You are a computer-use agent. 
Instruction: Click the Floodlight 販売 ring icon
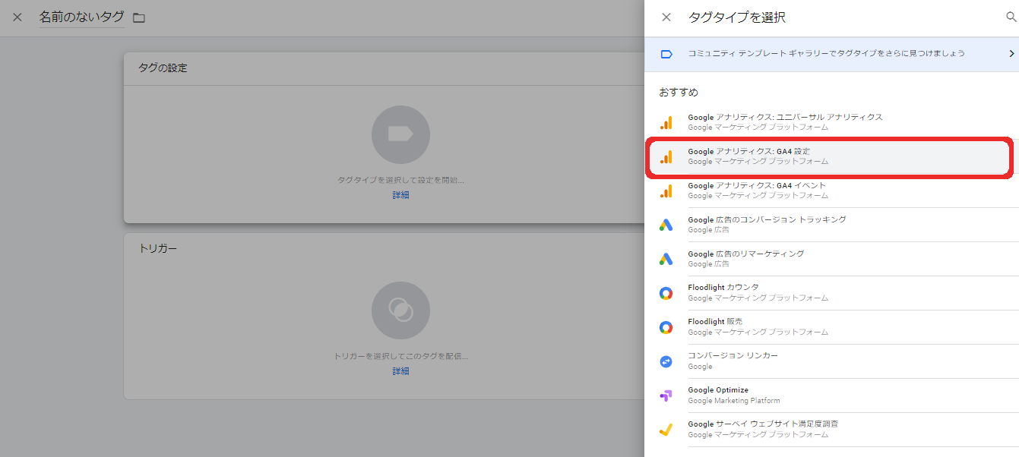666,327
